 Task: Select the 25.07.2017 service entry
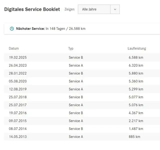click(18, 105)
